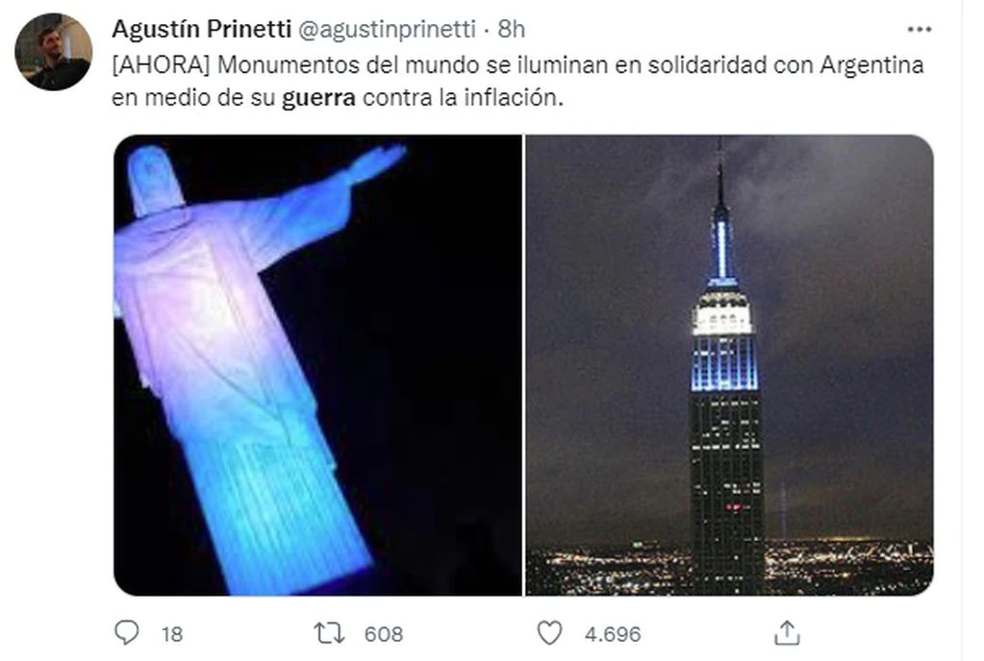Click the retweet count 608

coord(384,634)
